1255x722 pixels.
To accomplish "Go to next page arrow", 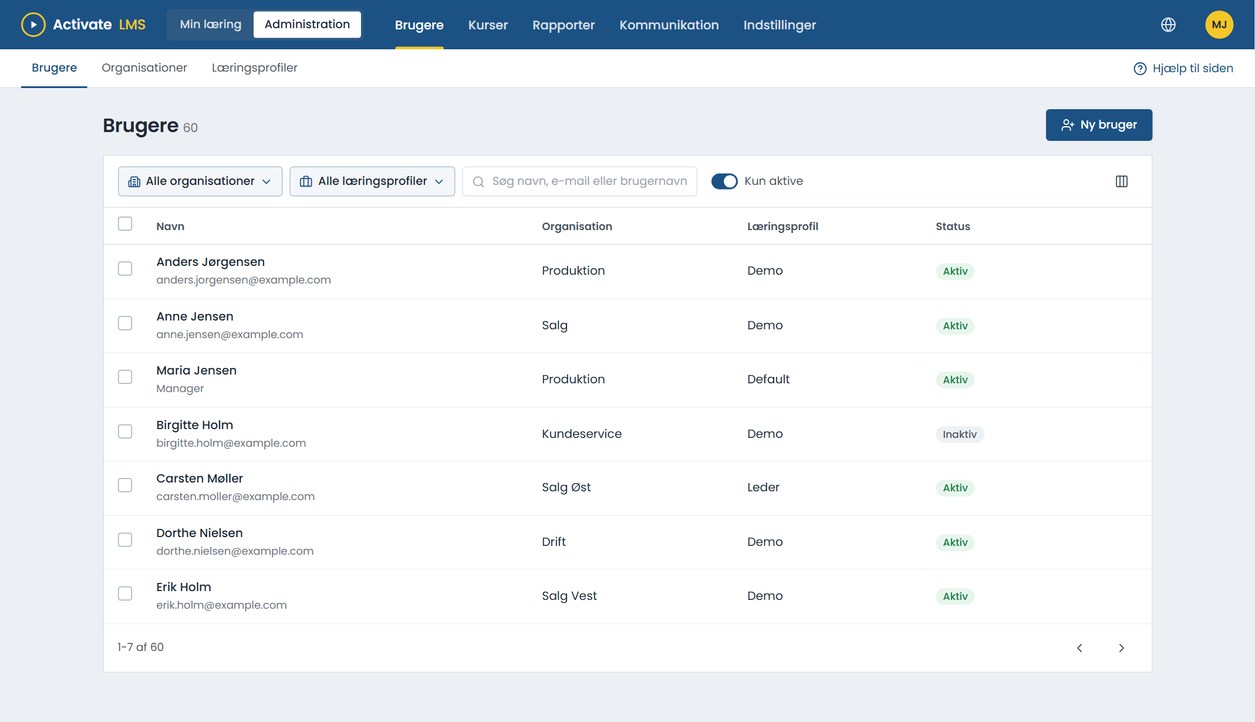I will (1121, 648).
